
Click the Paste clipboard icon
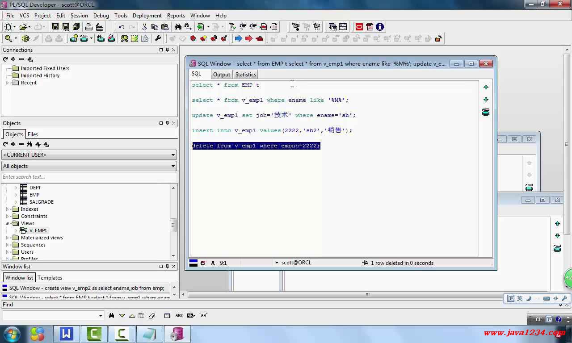tap(165, 27)
